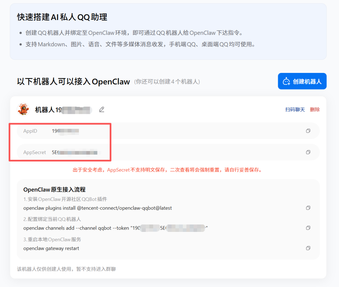Viewport: 339px width, 287px height.
Task: Click the 创建机器人 button
Action: (302, 81)
